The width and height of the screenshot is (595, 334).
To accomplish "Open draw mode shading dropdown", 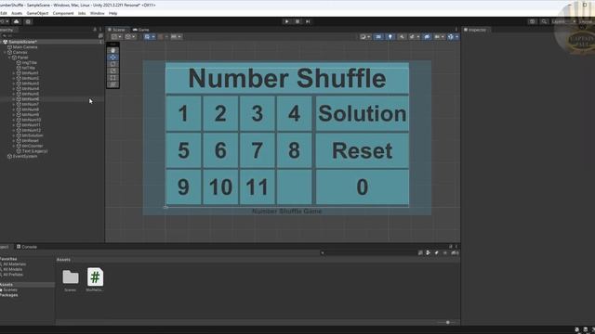I will pos(365,37).
